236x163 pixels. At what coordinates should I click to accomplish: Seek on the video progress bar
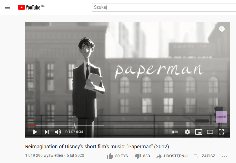(128, 126)
